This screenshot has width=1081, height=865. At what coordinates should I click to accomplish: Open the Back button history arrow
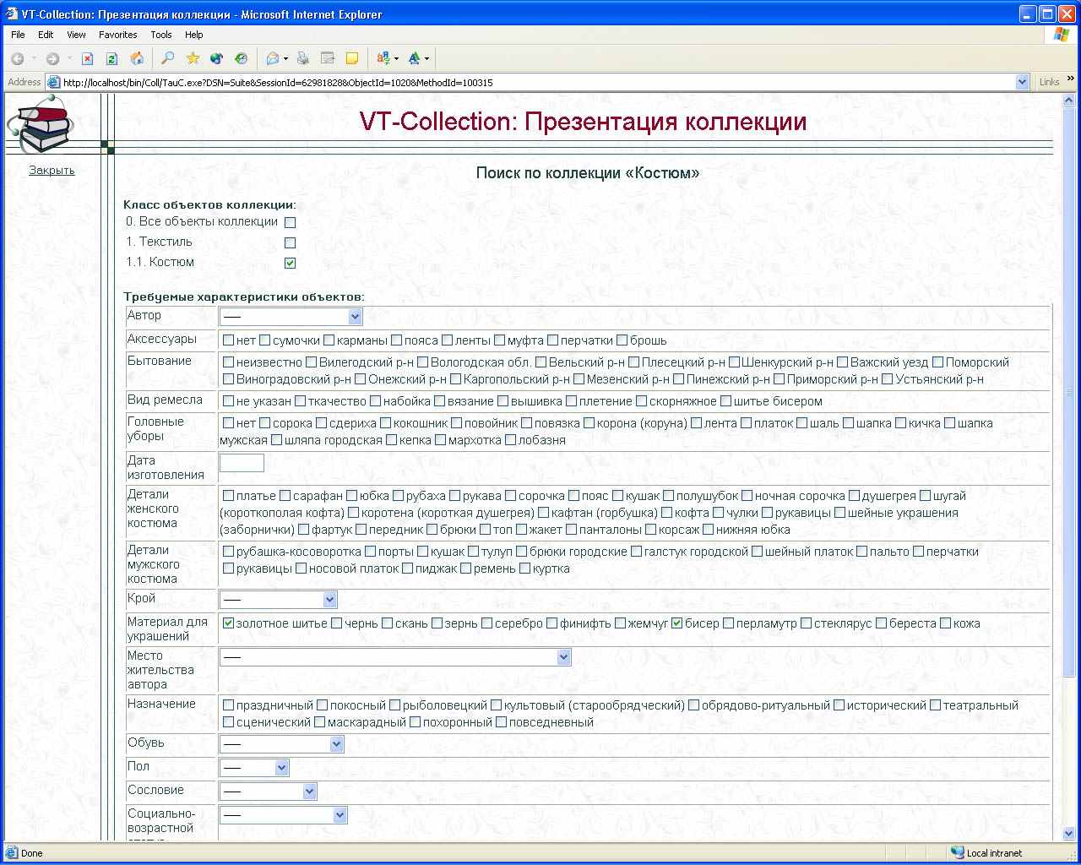[x=34, y=58]
